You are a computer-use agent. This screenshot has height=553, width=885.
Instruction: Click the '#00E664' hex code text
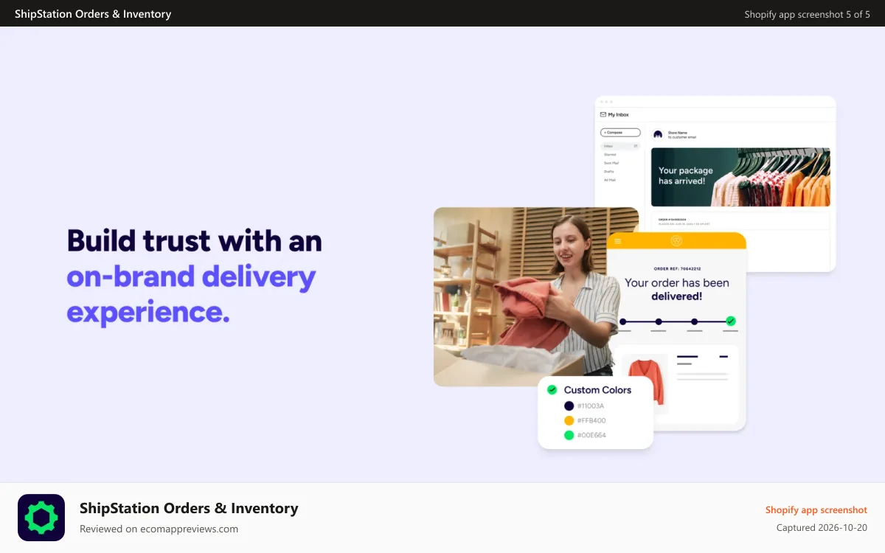tap(591, 435)
